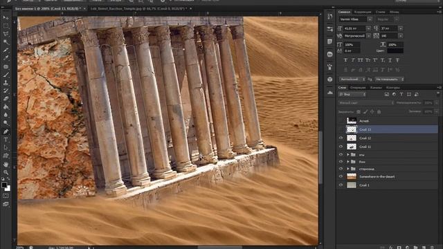Select the Custom Shape tool

coord(6,156)
